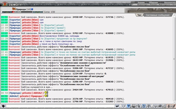Screen dimensions: 176x109
Task: Open the Знания menu
Action: (141, 2)
